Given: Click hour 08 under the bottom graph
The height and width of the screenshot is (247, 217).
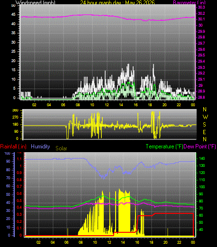Looking at the screenshot, I should [x=81, y=242].
